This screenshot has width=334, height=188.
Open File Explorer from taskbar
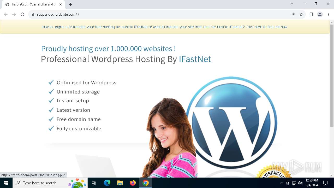[120, 183]
